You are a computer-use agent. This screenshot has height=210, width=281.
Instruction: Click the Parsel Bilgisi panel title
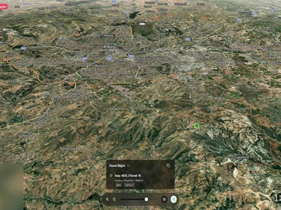(x=117, y=166)
